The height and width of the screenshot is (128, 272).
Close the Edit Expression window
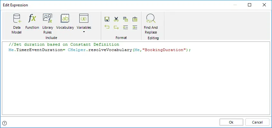264,5
